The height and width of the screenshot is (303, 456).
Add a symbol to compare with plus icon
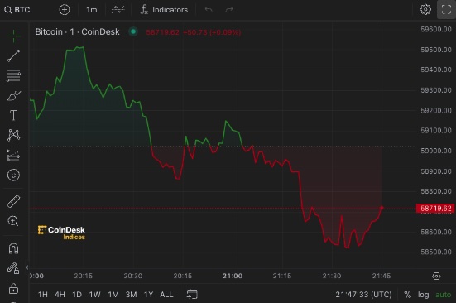(65, 10)
